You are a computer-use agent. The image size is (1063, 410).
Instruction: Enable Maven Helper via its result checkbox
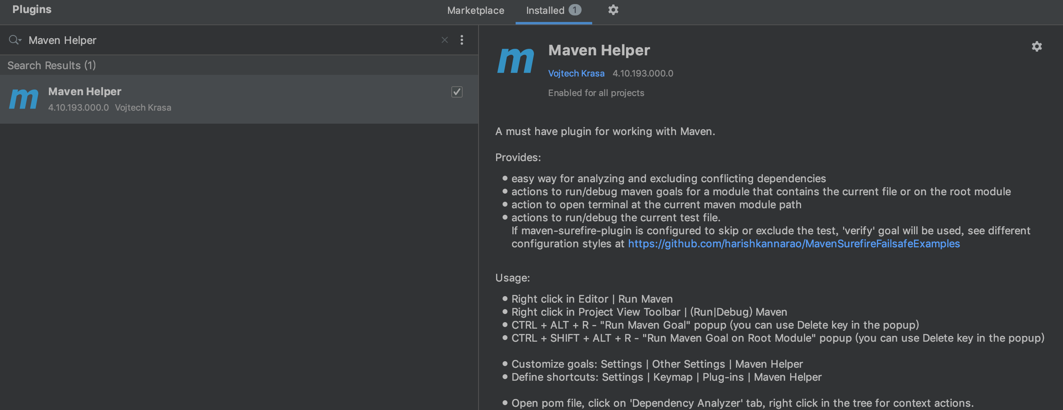[x=457, y=92]
